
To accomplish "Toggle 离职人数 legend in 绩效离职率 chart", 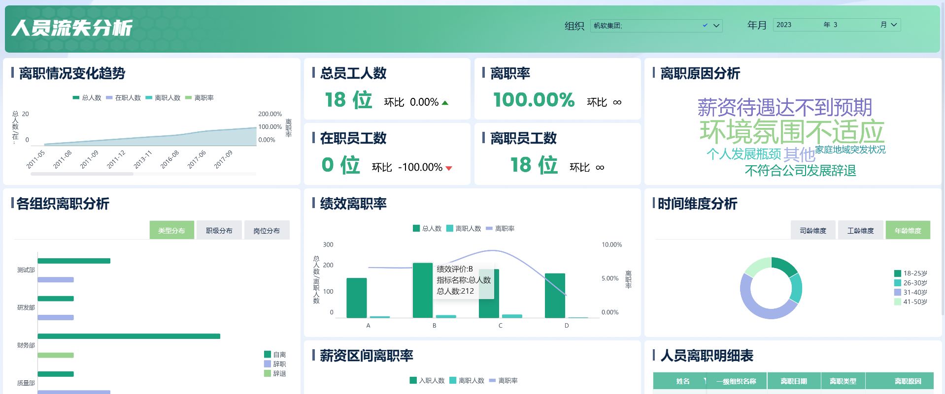I will click(464, 228).
